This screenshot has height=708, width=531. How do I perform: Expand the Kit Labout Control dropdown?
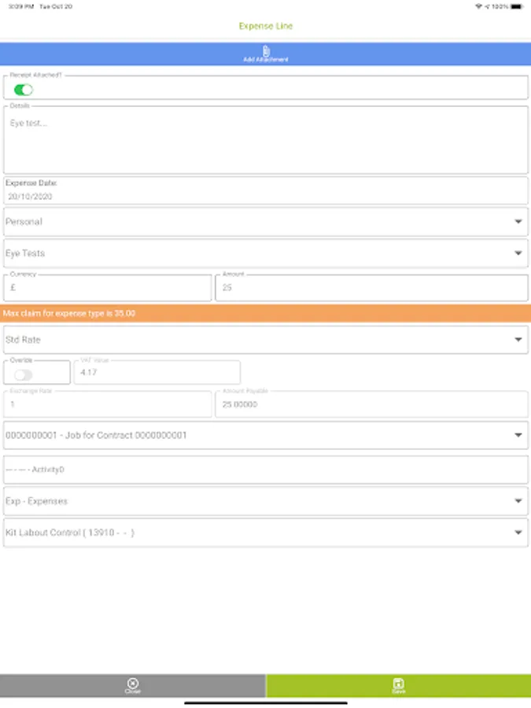[x=265, y=533]
